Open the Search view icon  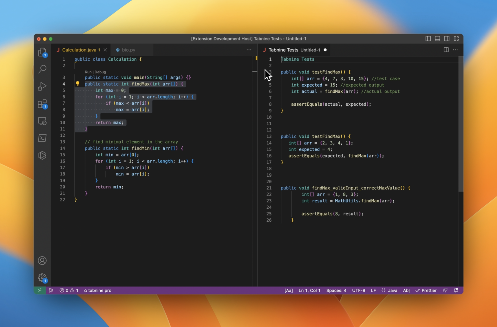click(42, 69)
